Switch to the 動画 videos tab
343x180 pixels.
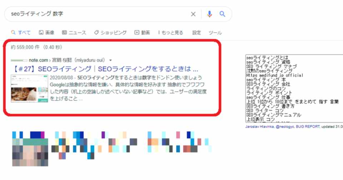pyautogui.click(x=142, y=33)
